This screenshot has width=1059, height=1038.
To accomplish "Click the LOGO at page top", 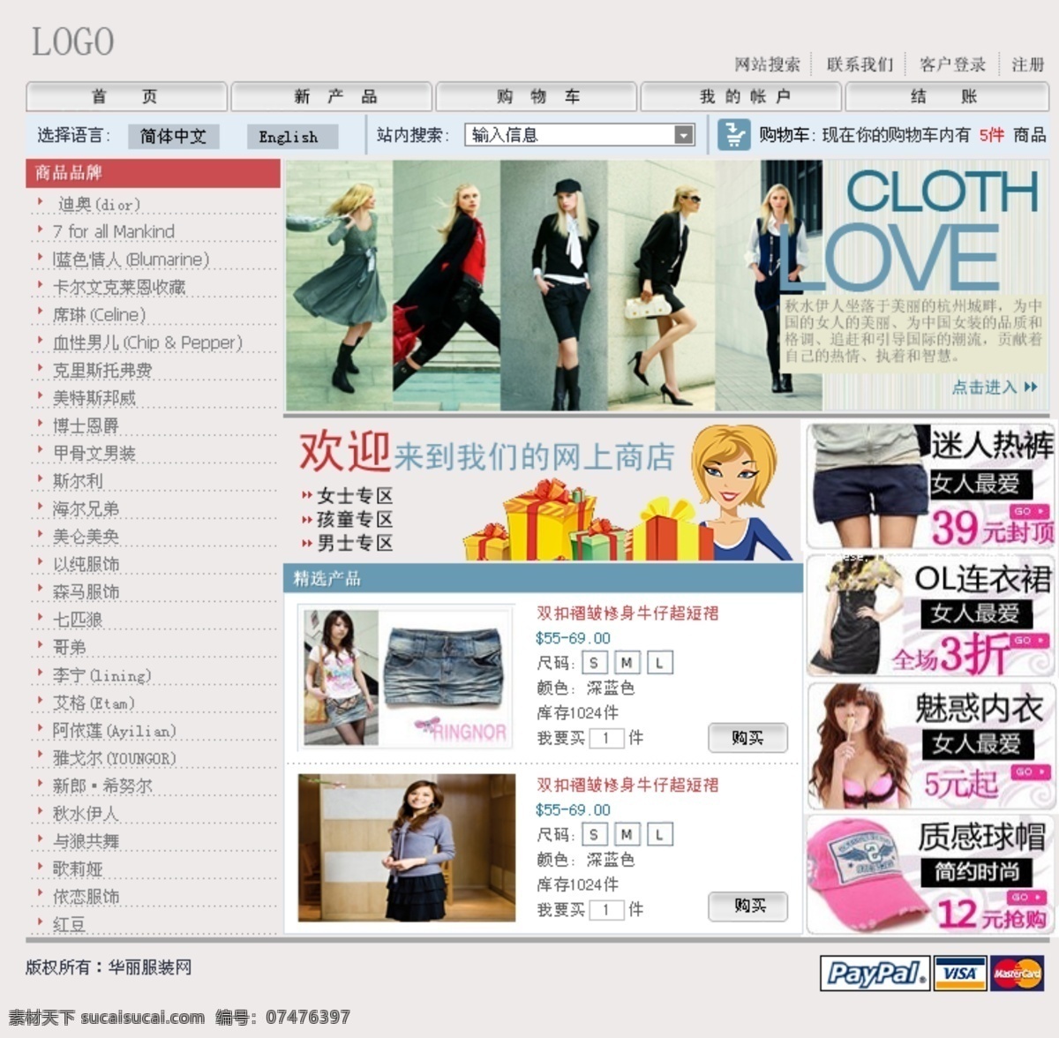I will point(73,41).
